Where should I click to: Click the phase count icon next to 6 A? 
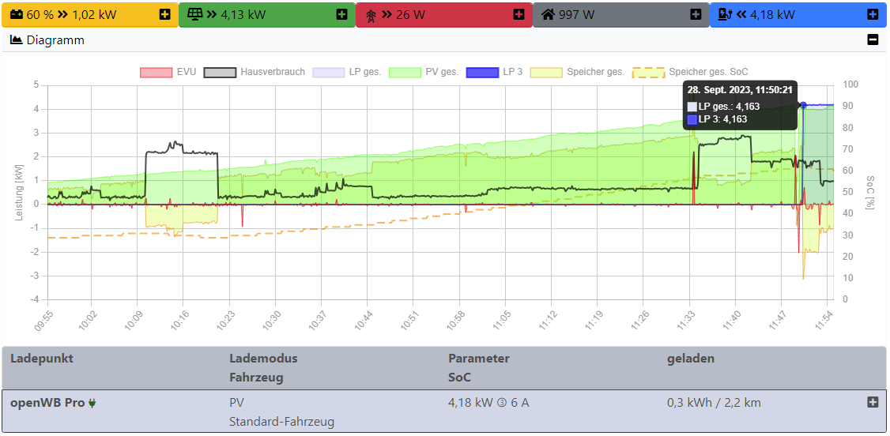point(500,403)
